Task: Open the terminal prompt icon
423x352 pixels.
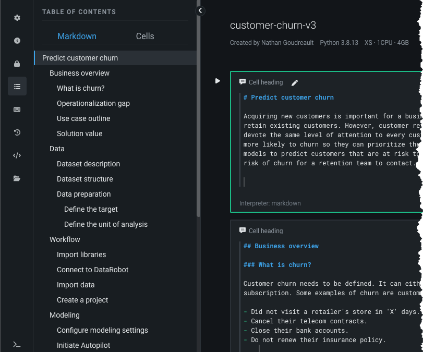Action: (x=17, y=344)
